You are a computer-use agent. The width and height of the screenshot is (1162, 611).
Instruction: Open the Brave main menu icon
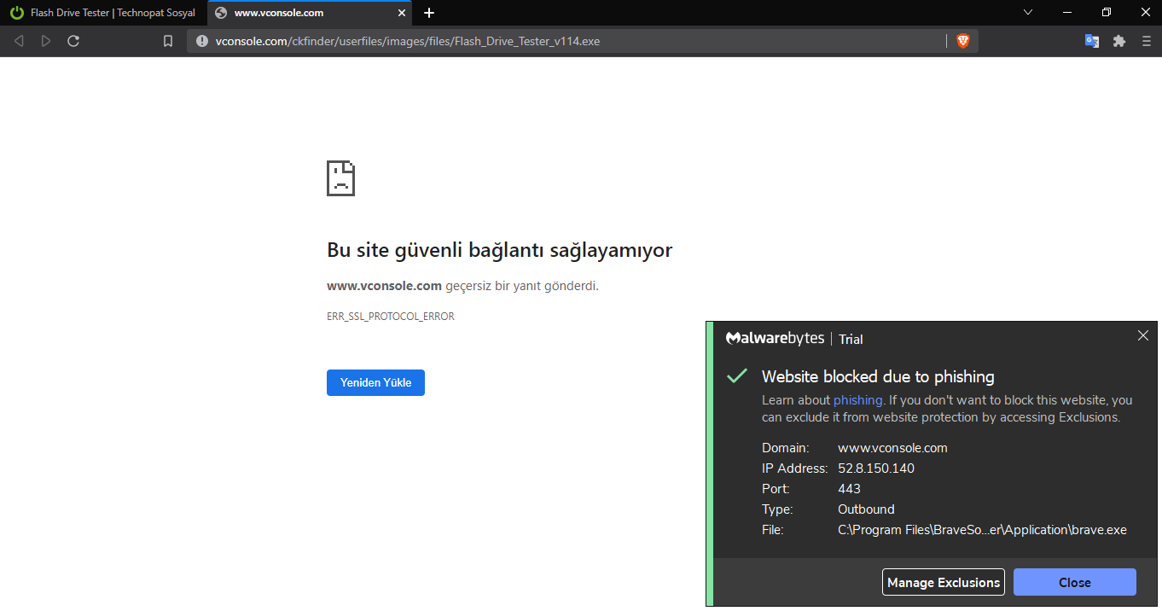[x=1146, y=41]
